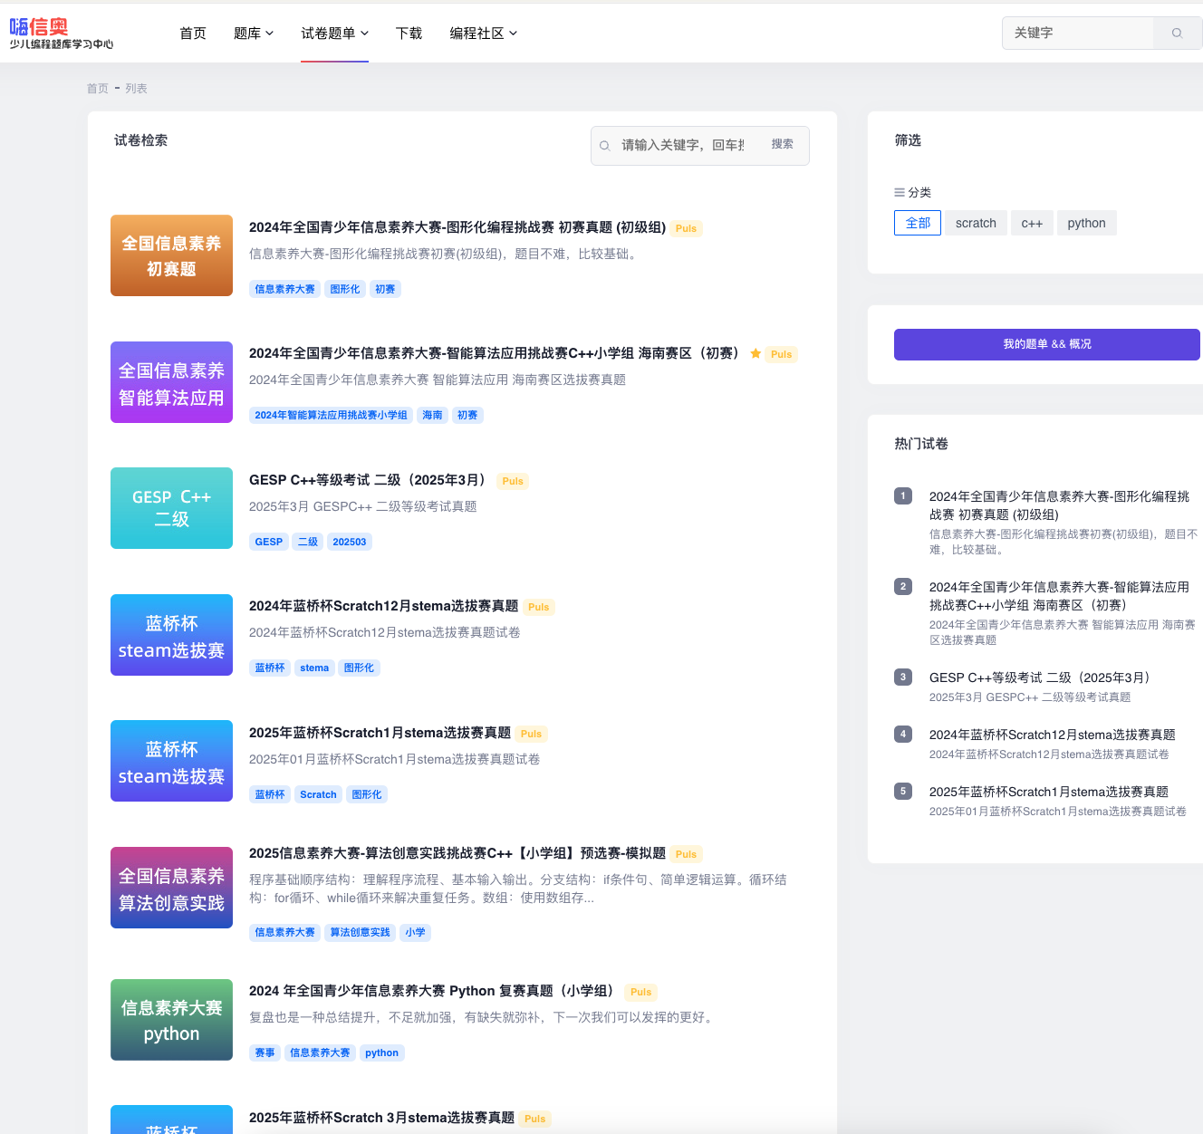The height and width of the screenshot is (1134, 1203).
Task: Open 2024年蓝桥杯Scratch12月stema title in list
Action: pos(384,606)
